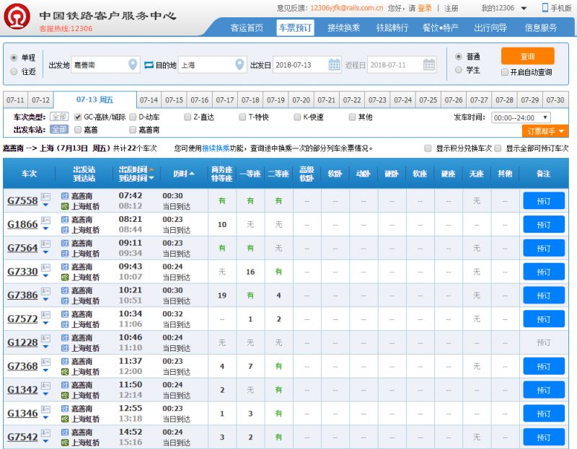Image resolution: width=577 pixels, height=449 pixels.
Task: Uncheck the GC-高铁/城际 train type checkbox
Action: coord(78,117)
